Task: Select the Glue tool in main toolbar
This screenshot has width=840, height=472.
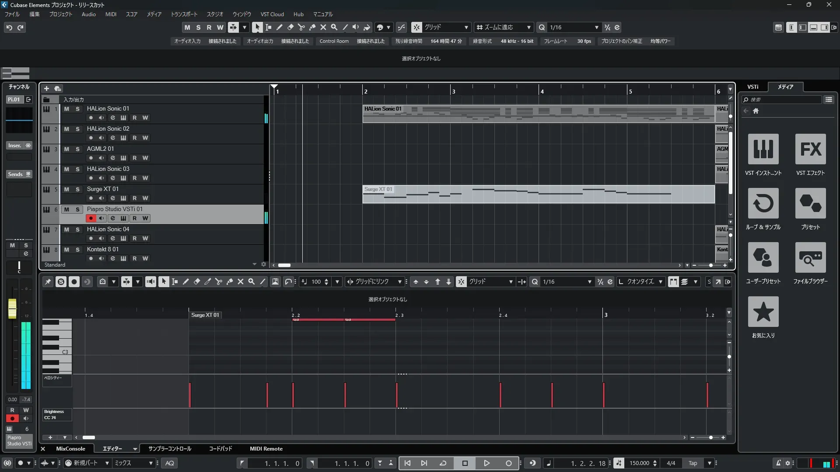Action: 312,27
